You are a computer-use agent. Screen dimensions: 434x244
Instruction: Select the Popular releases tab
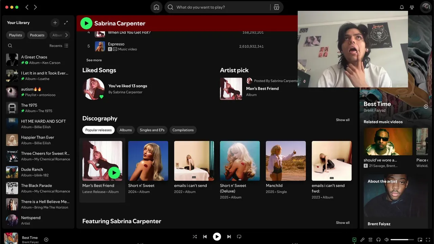coord(98,130)
